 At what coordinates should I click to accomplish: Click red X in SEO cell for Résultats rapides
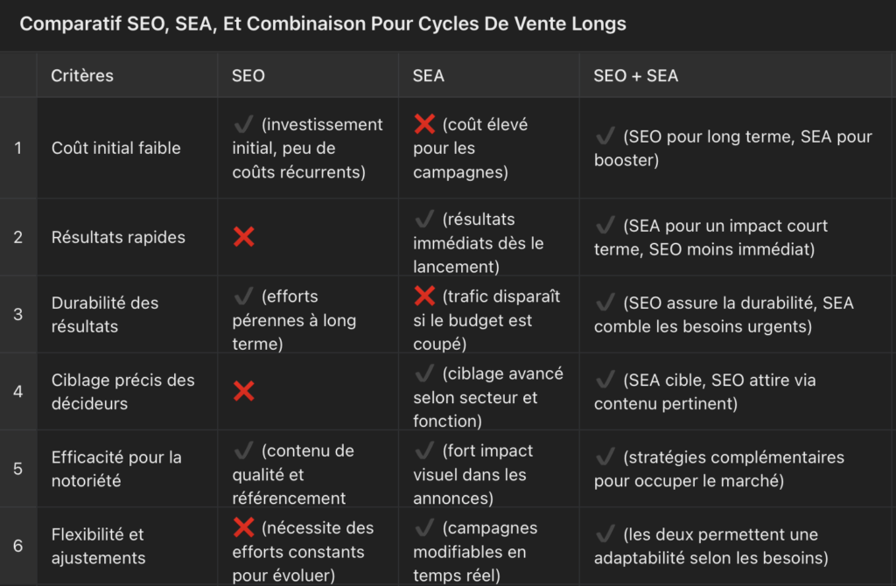pyautogui.click(x=243, y=237)
